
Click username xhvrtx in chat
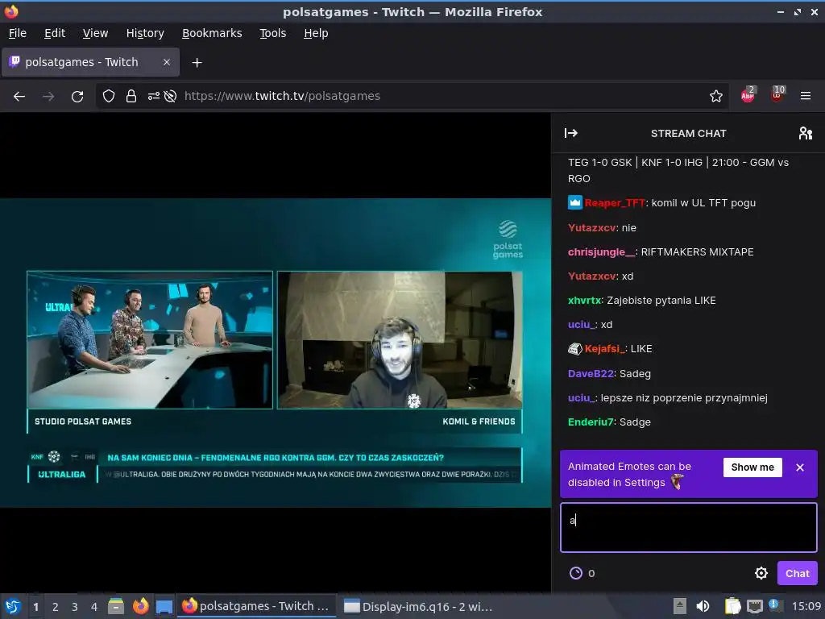(x=585, y=301)
